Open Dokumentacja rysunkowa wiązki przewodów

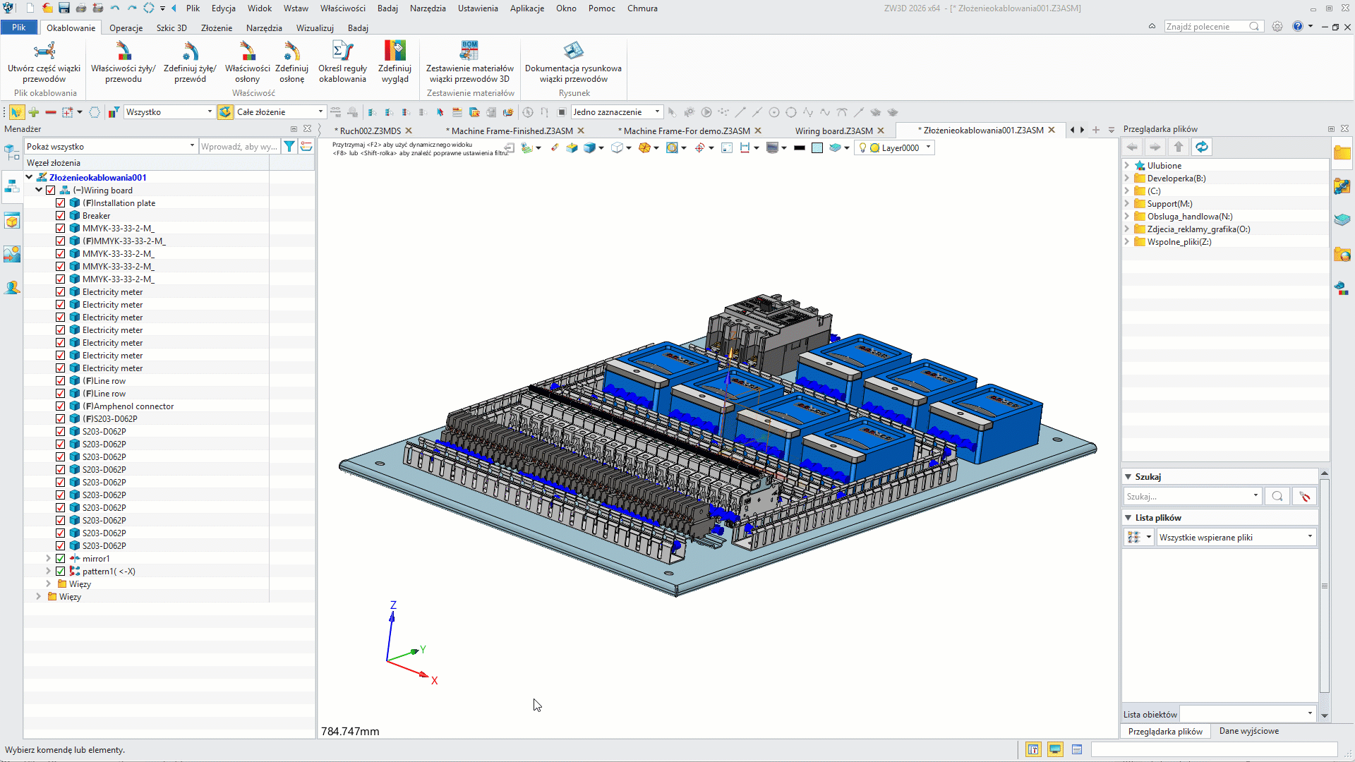pos(573,61)
